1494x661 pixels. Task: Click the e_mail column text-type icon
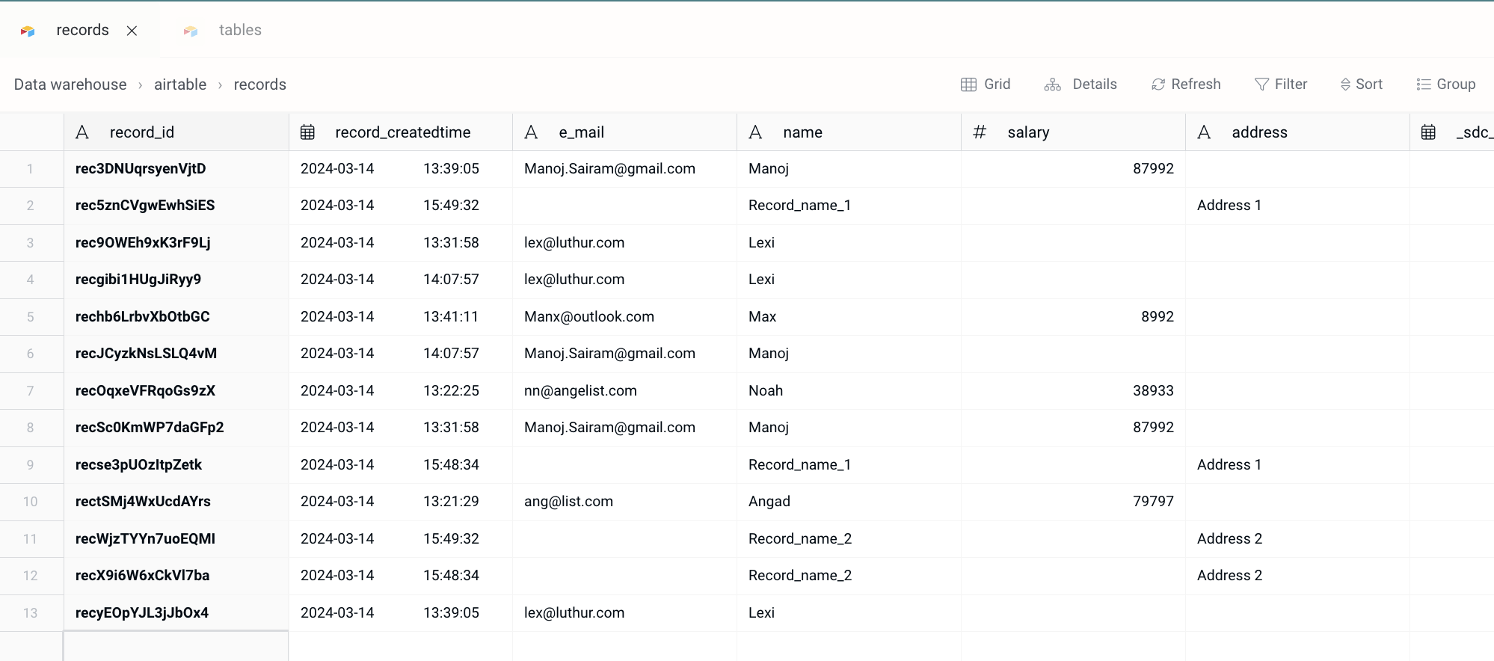point(531,132)
